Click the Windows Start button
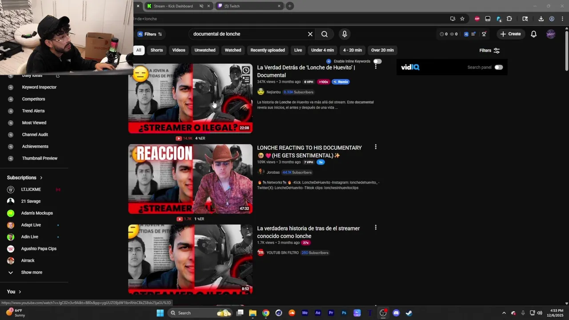 (160, 313)
